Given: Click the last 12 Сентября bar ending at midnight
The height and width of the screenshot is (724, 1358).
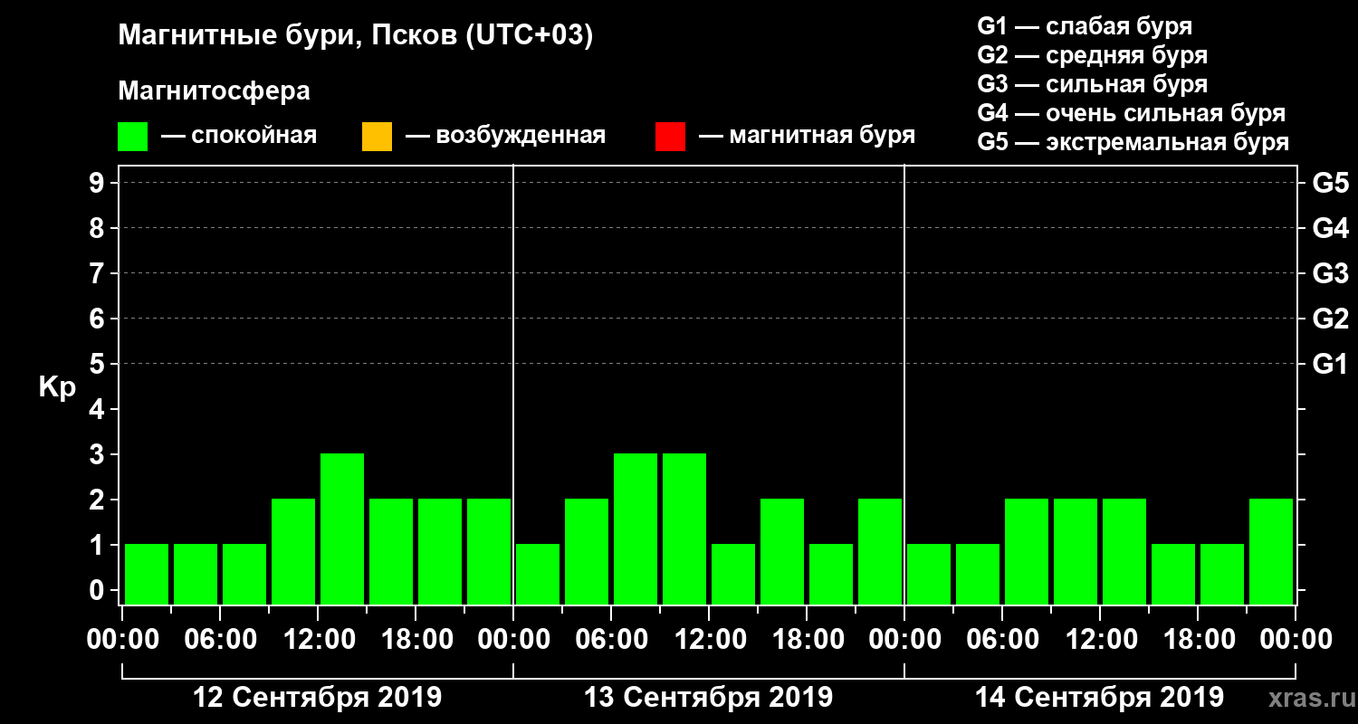Looking at the screenshot, I should 489,551.
